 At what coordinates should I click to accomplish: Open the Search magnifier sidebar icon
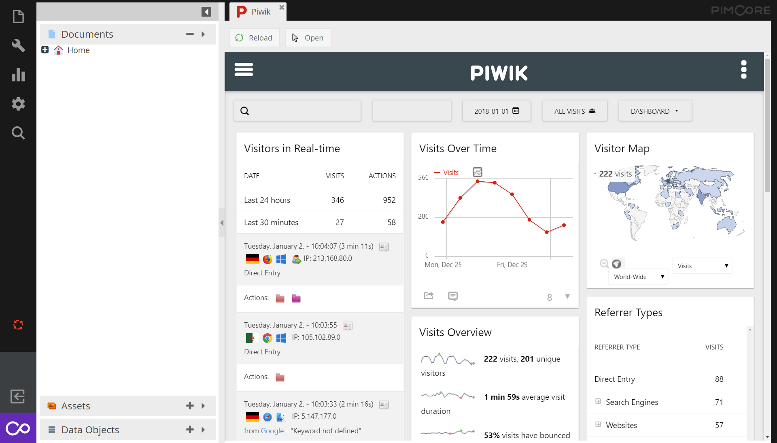(x=18, y=133)
